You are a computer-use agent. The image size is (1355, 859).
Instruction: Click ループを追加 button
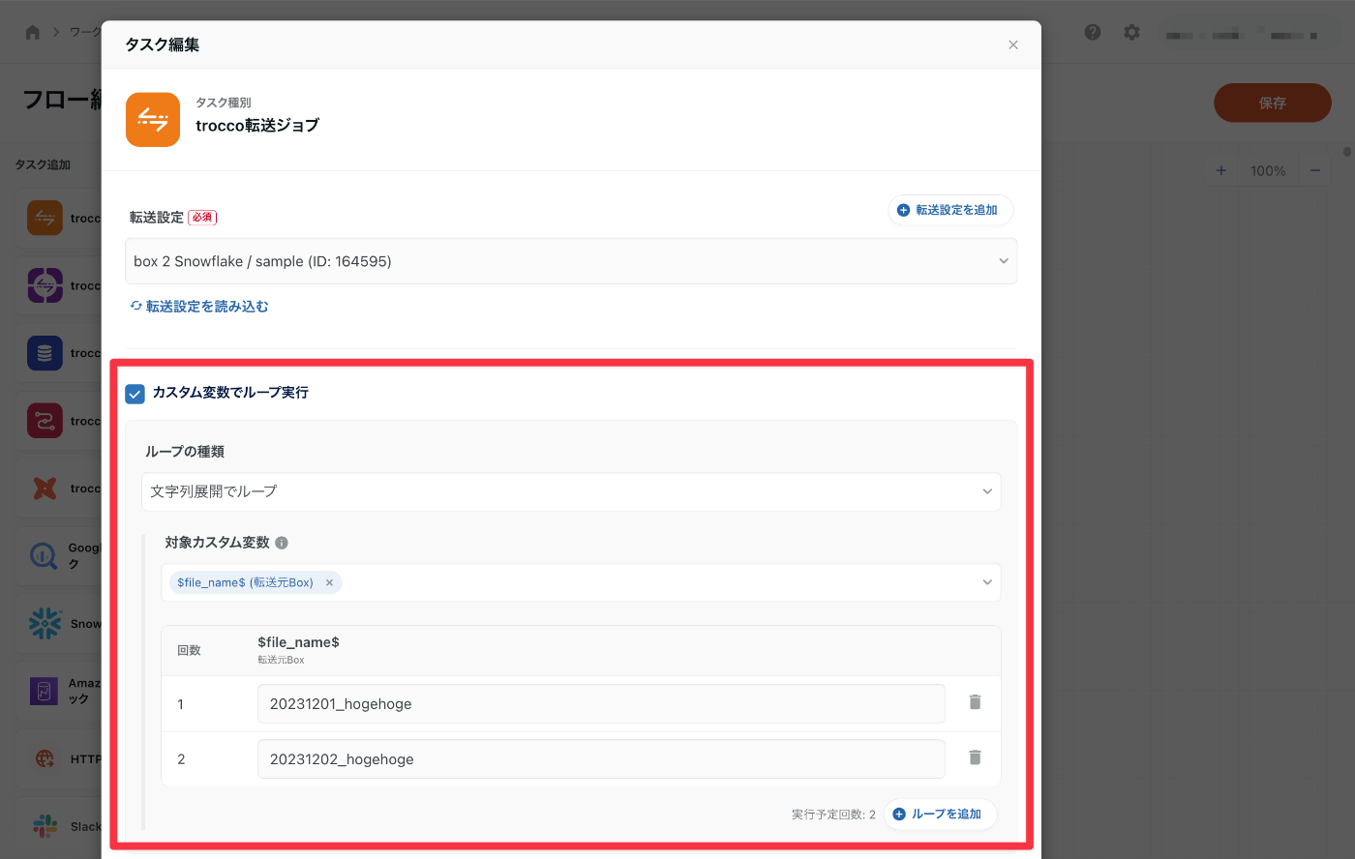940,815
